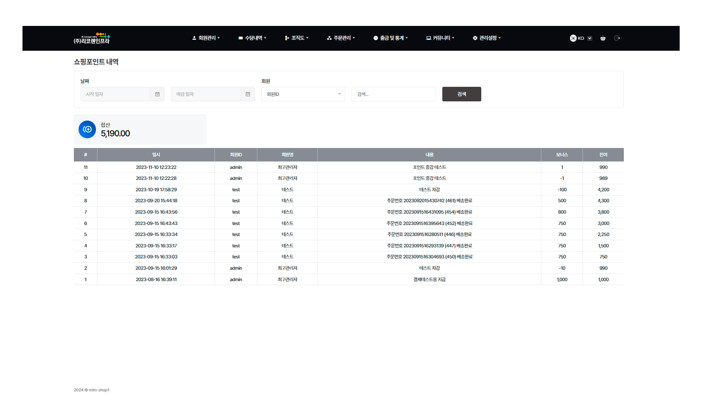Click the 보너스 column header
This screenshot has width=701, height=419.
[562, 155]
